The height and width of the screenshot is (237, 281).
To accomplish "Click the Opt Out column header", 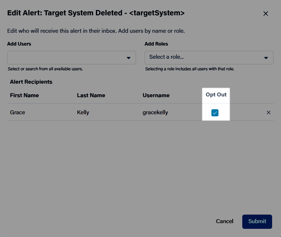I will 216,95.
